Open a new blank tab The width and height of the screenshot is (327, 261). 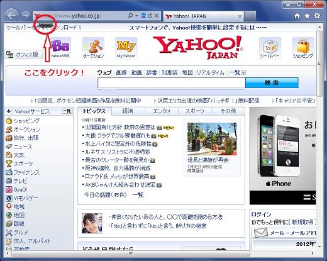coord(250,16)
